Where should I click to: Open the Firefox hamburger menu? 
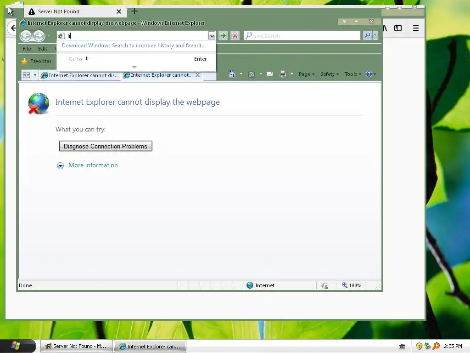(416, 28)
